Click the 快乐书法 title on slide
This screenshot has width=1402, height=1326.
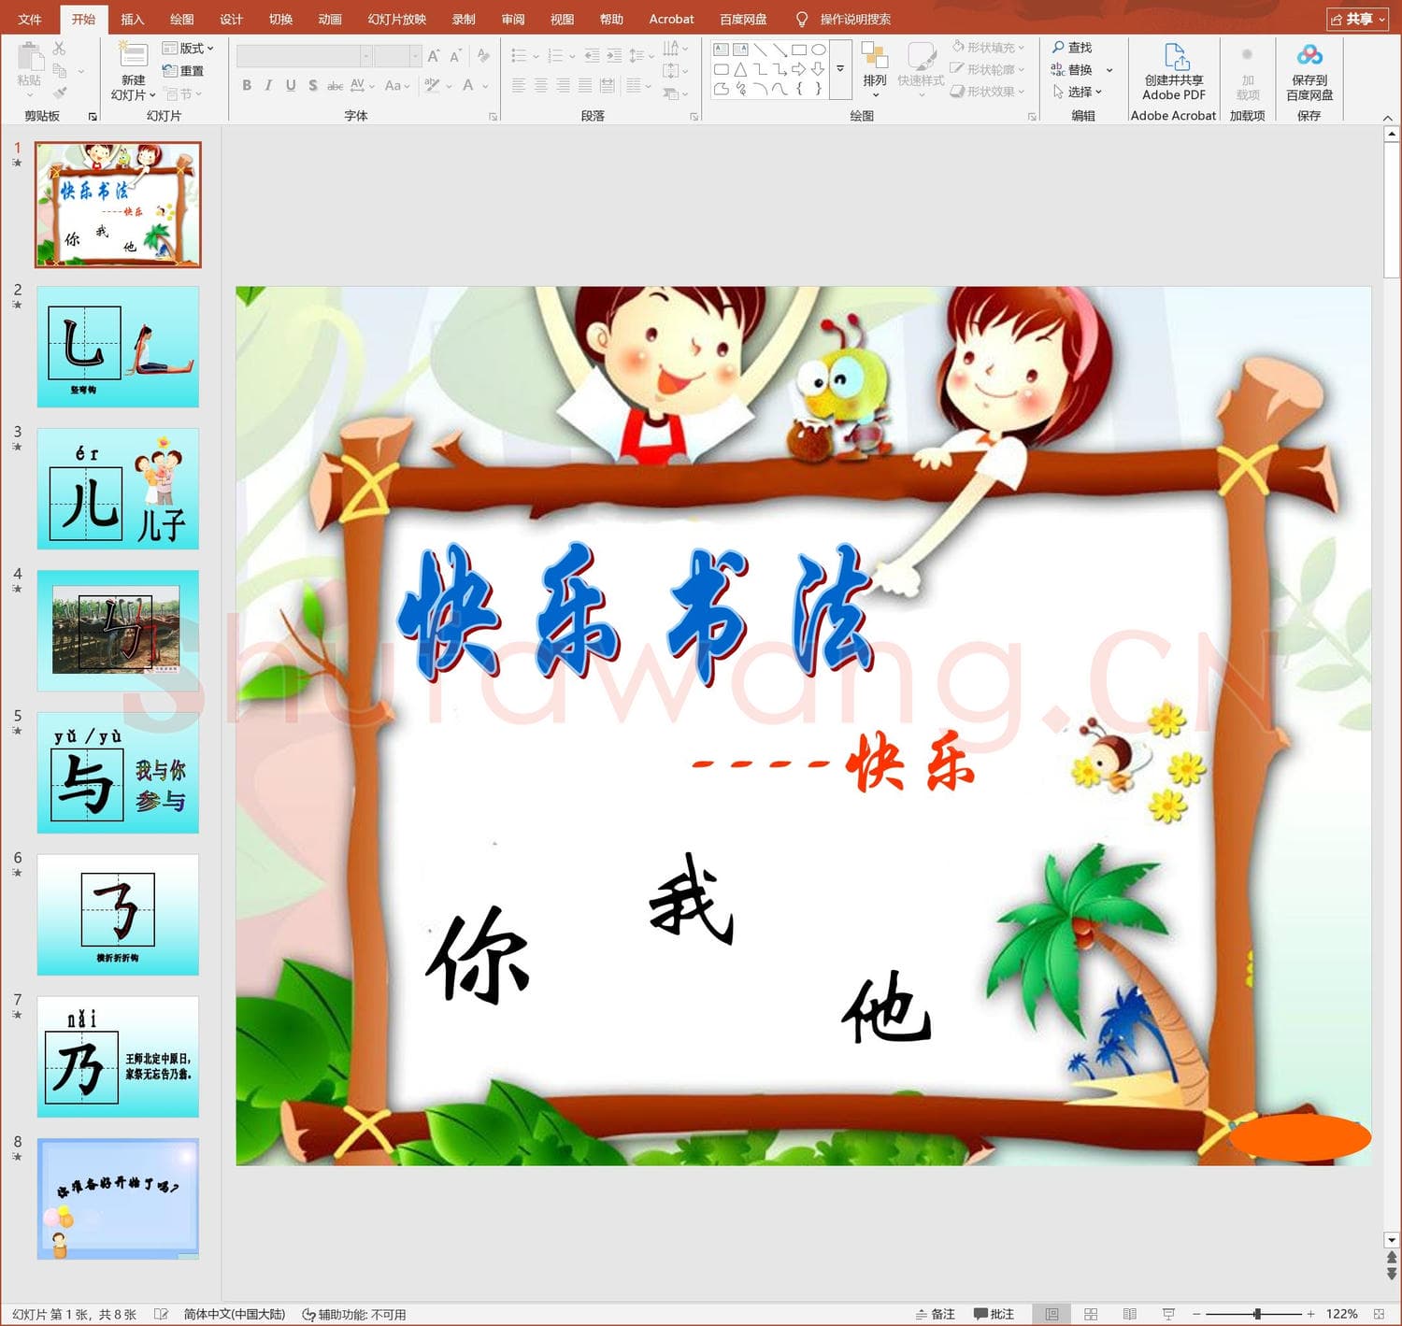[x=636, y=612]
